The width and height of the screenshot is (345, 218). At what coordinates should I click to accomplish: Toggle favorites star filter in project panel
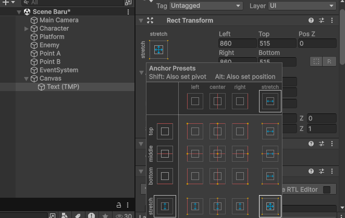105,216
